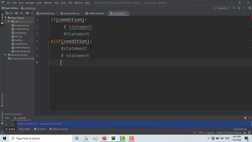Click fold marker on editor line 5
The width and height of the screenshot is (252, 142).
[49, 49]
